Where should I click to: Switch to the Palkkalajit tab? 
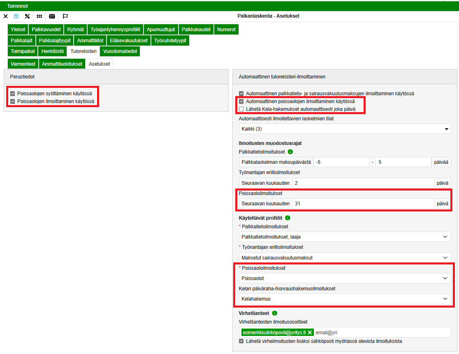point(21,40)
